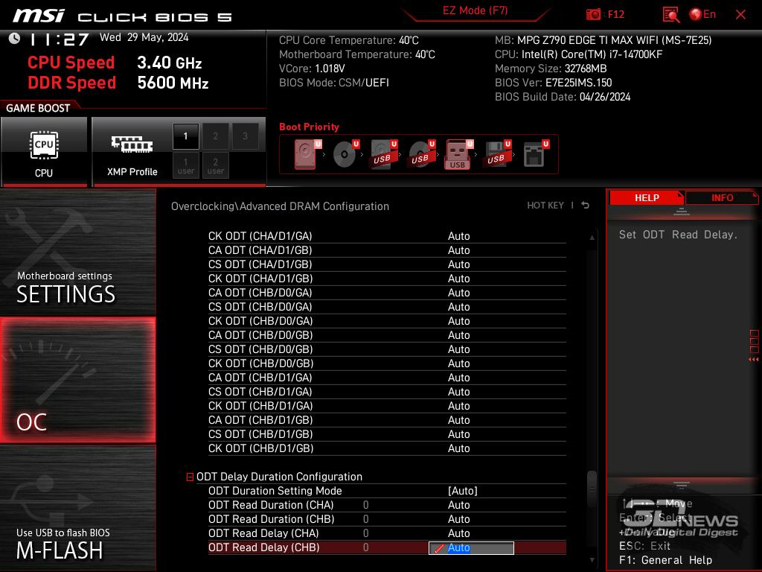Screen dimensions: 762x572
Task: Select CA ODT (CHB/D1/GA) row
Action: coord(387,378)
